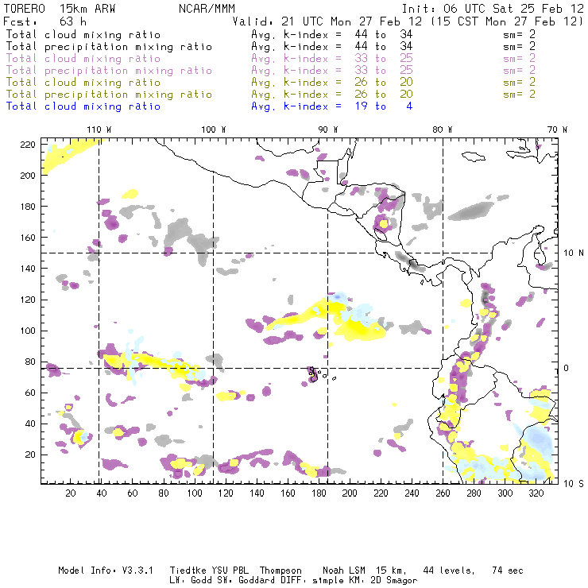
Task: Click the '(15 CST Mon 27 Feb 12)' local time text
Action: [x=507, y=21]
